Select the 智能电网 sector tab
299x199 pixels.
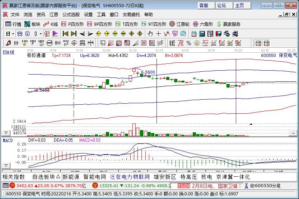pyautogui.click(x=95, y=177)
